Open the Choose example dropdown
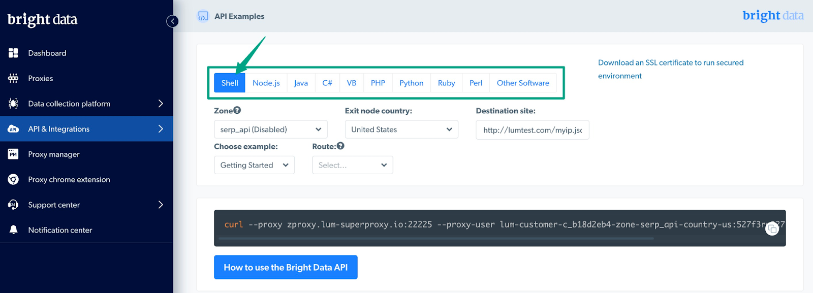The width and height of the screenshot is (813, 293). [x=254, y=165]
